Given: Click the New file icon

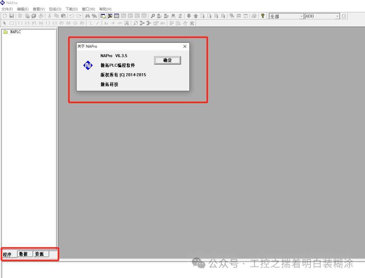Looking at the screenshot, I should 5,16.
